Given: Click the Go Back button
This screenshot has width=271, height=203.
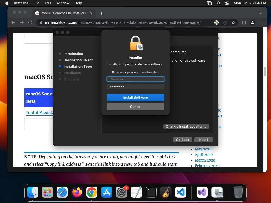Looking at the screenshot, I should 182,140.
